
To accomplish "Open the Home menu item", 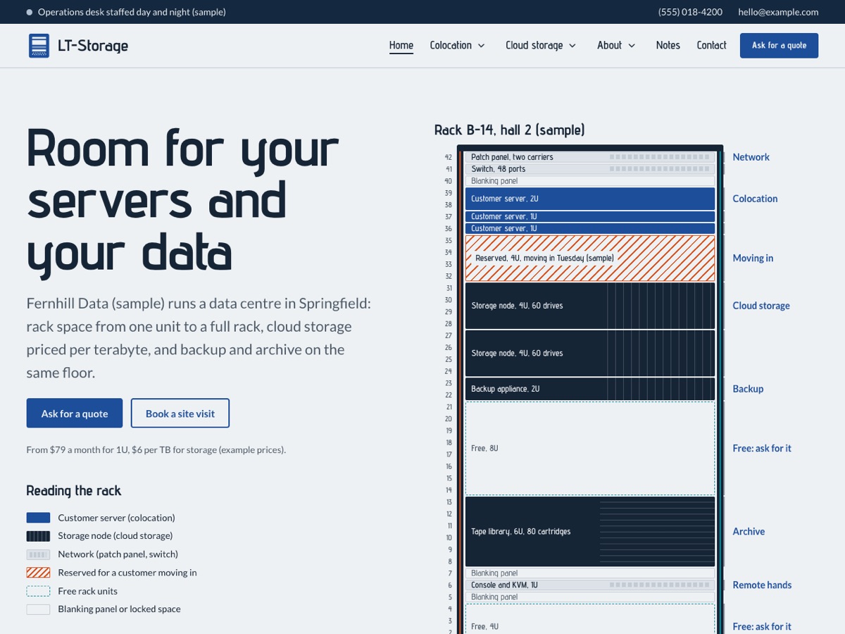I will point(401,45).
